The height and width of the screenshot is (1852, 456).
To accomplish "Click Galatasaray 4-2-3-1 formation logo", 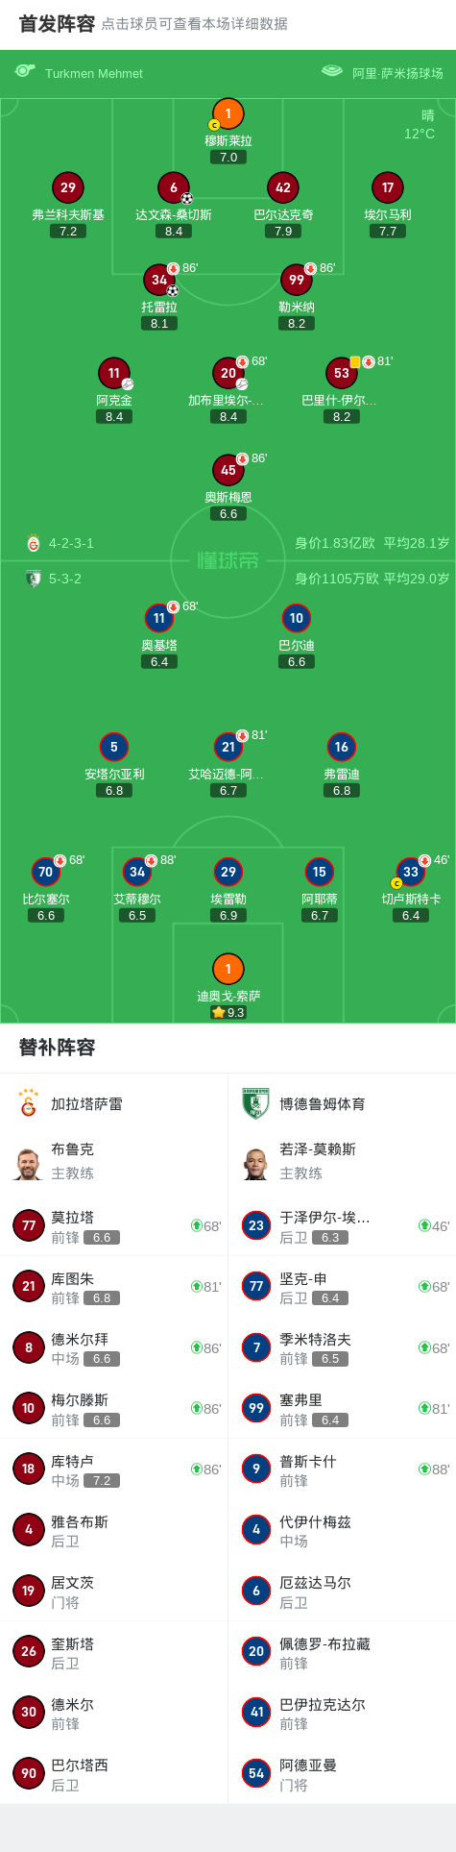I will (x=34, y=543).
